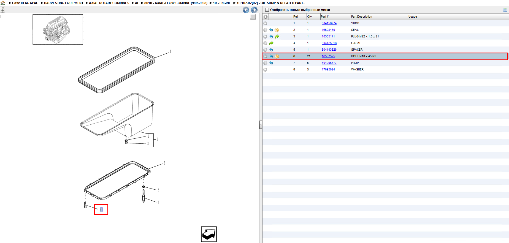The image size is (509, 243).
Task: Open AXIAL ROTARY COMBINES breadcrumb
Action: point(109,3)
